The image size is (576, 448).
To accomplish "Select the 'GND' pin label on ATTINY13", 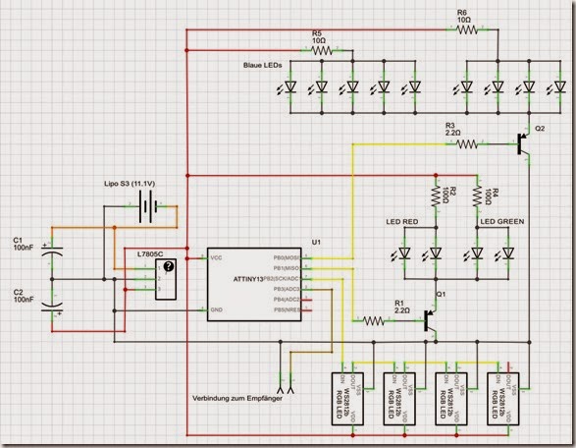I will (216, 309).
